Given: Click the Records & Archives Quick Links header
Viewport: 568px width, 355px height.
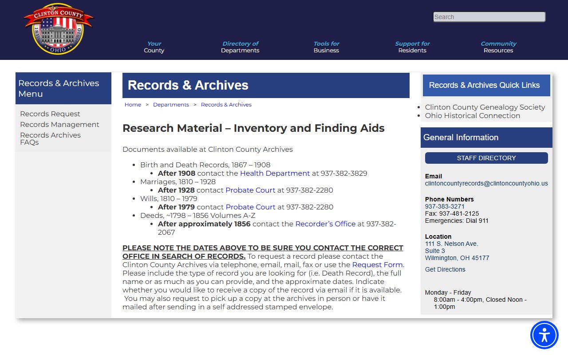Looking at the screenshot, I should click(486, 85).
